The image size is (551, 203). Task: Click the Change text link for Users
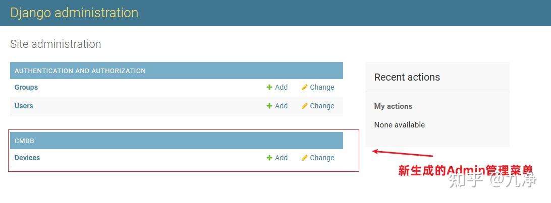tap(322, 106)
